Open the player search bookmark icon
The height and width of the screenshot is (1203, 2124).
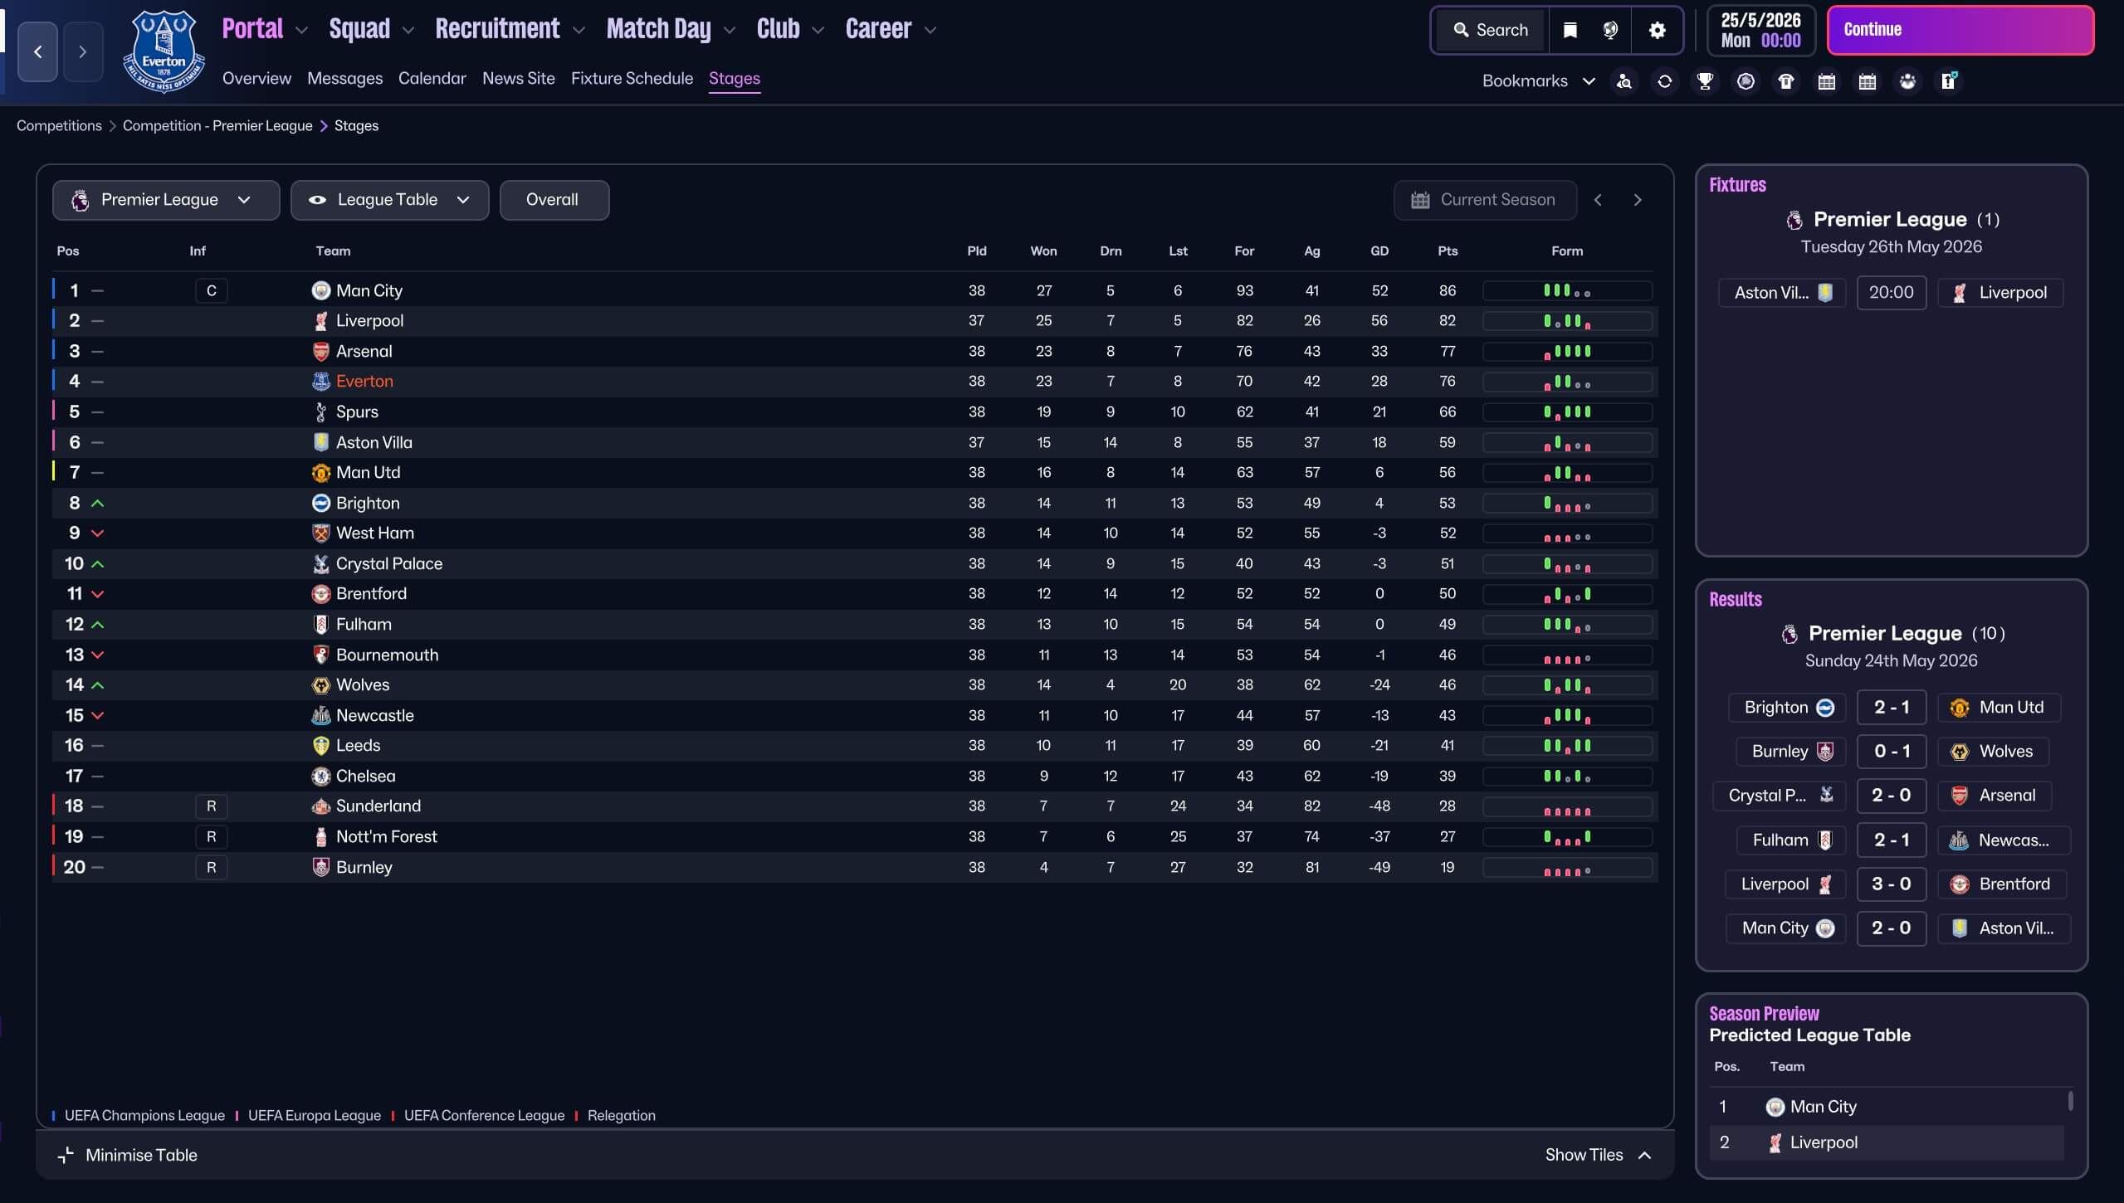tap(1624, 81)
